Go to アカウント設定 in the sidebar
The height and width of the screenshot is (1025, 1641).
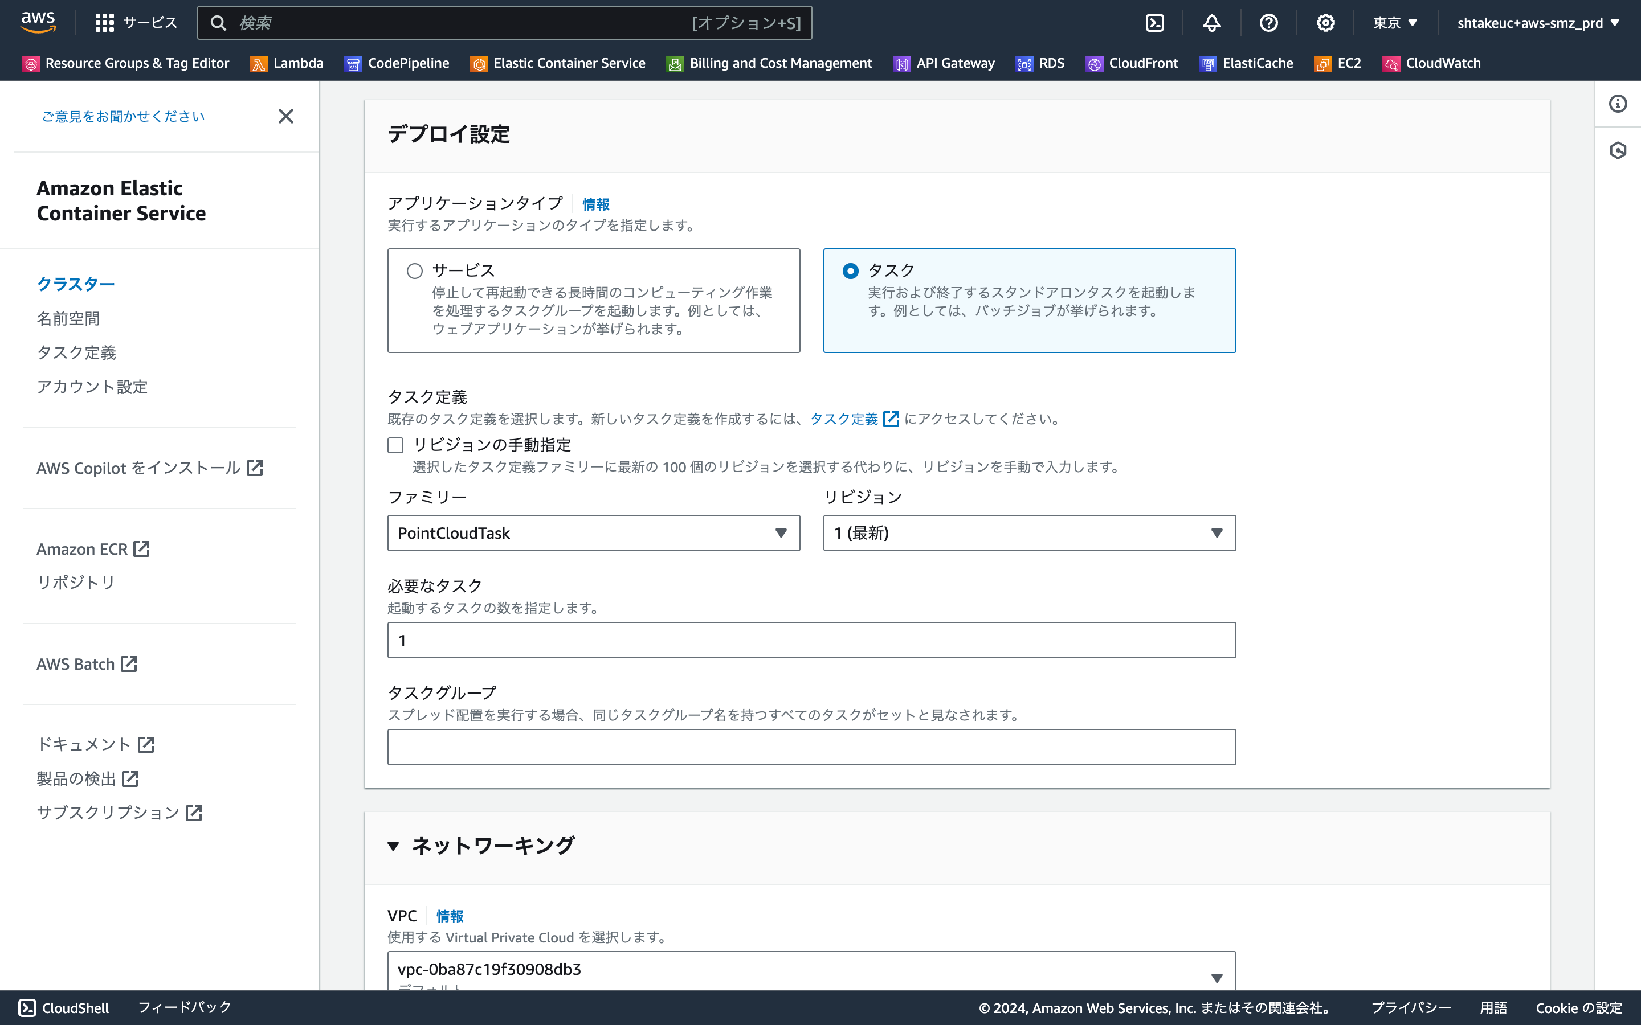coord(92,387)
